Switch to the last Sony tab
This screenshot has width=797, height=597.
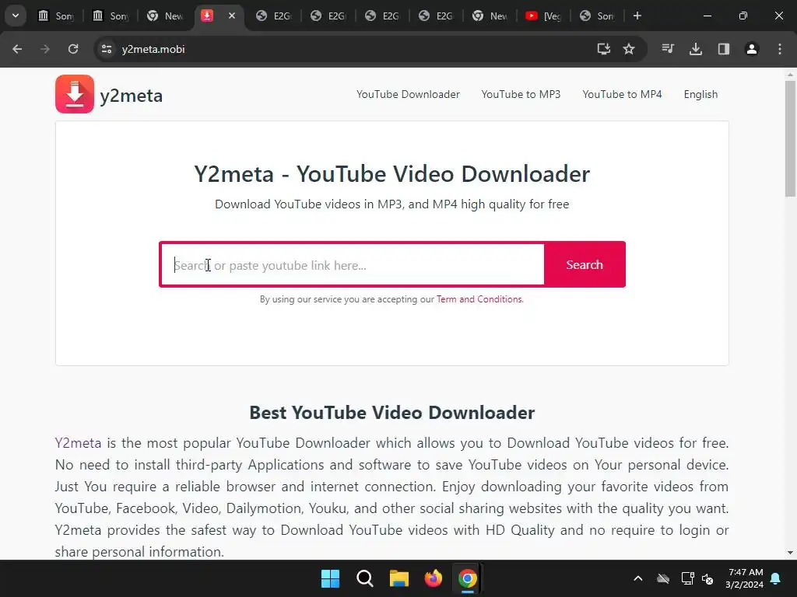coord(598,16)
